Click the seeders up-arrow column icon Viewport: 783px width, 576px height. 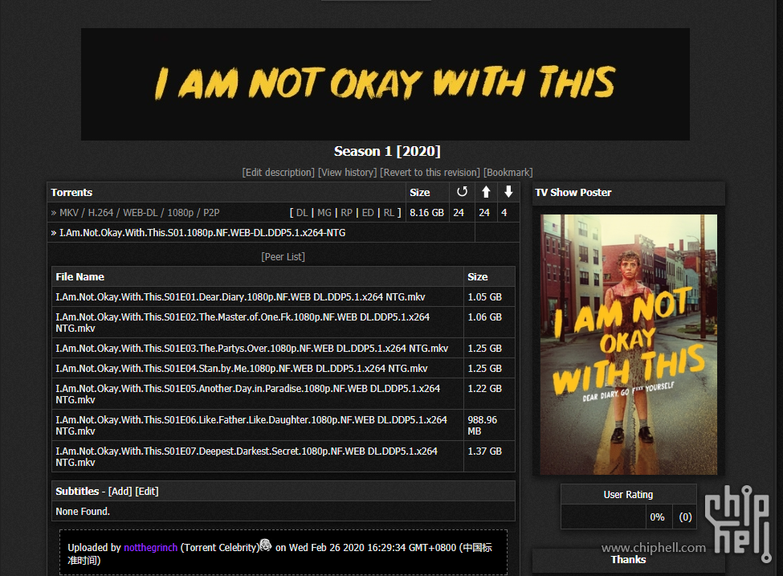click(486, 192)
